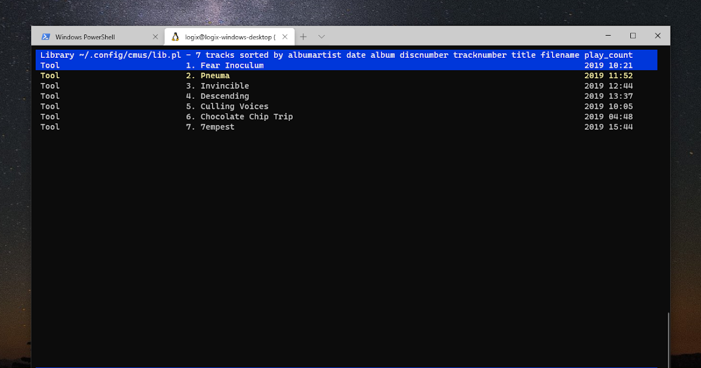Select the track Invincible
The width and height of the screenshot is (701, 368).
pos(224,85)
